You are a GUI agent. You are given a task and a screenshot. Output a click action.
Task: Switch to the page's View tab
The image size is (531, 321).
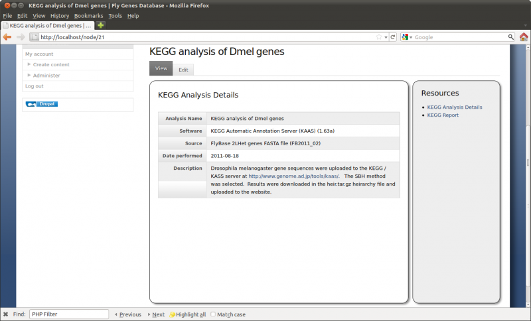[x=161, y=68]
